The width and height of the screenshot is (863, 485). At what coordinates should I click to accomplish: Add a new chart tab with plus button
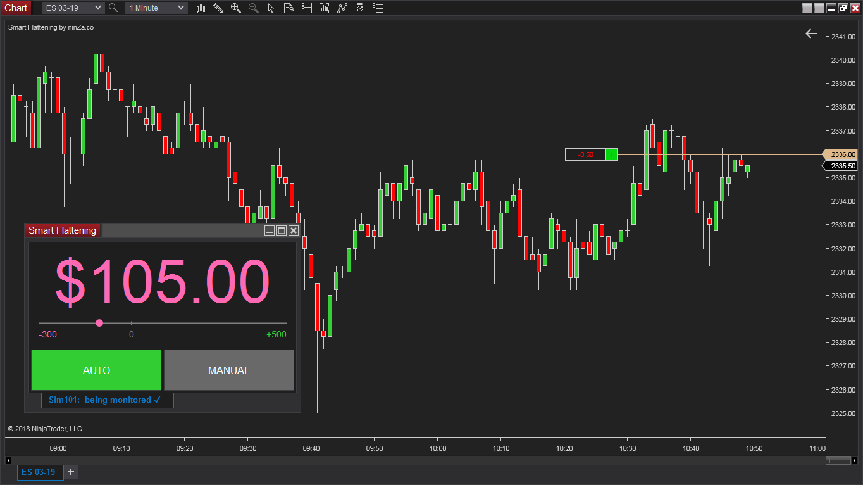pyautogui.click(x=71, y=472)
